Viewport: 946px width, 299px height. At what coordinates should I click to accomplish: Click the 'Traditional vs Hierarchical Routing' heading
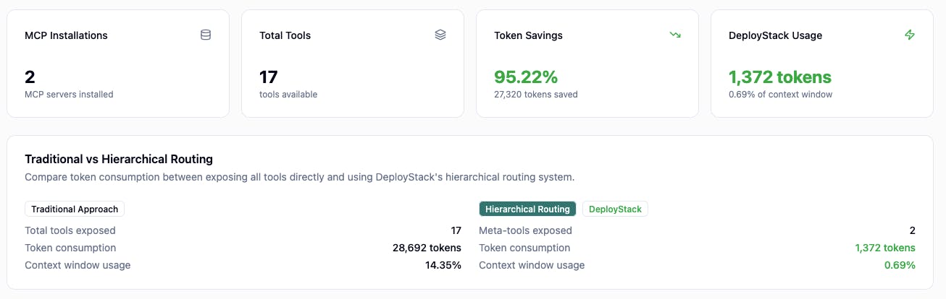(119, 159)
